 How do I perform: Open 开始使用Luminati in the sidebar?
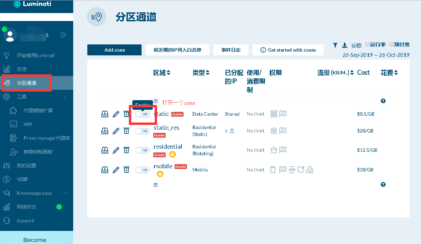click(x=36, y=55)
